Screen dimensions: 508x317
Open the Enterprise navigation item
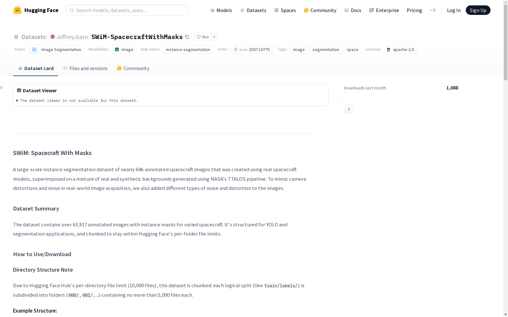tap(384, 10)
